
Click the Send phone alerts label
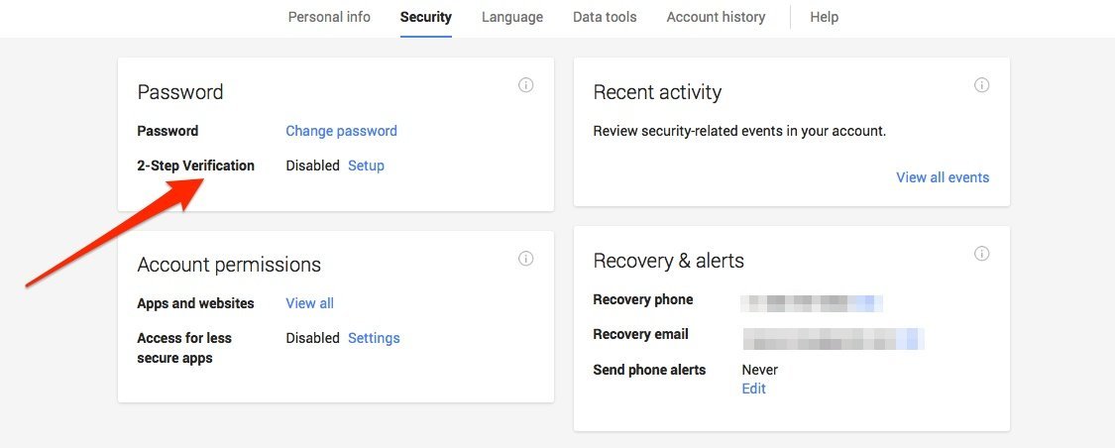pos(649,370)
